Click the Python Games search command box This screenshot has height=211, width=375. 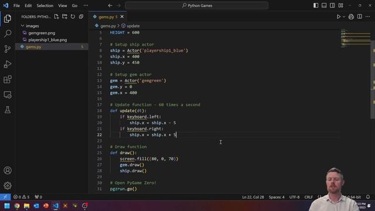(197, 5)
